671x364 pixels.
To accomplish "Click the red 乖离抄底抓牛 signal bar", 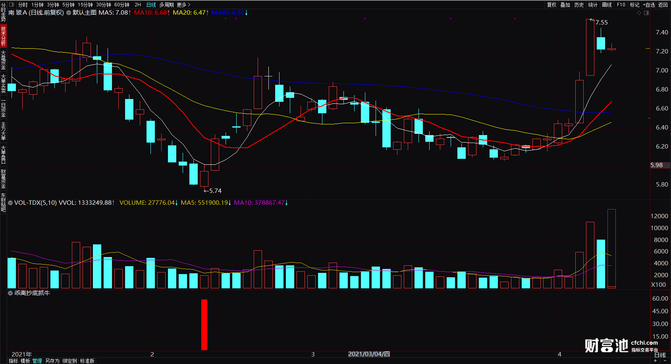I will coord(204,325).
